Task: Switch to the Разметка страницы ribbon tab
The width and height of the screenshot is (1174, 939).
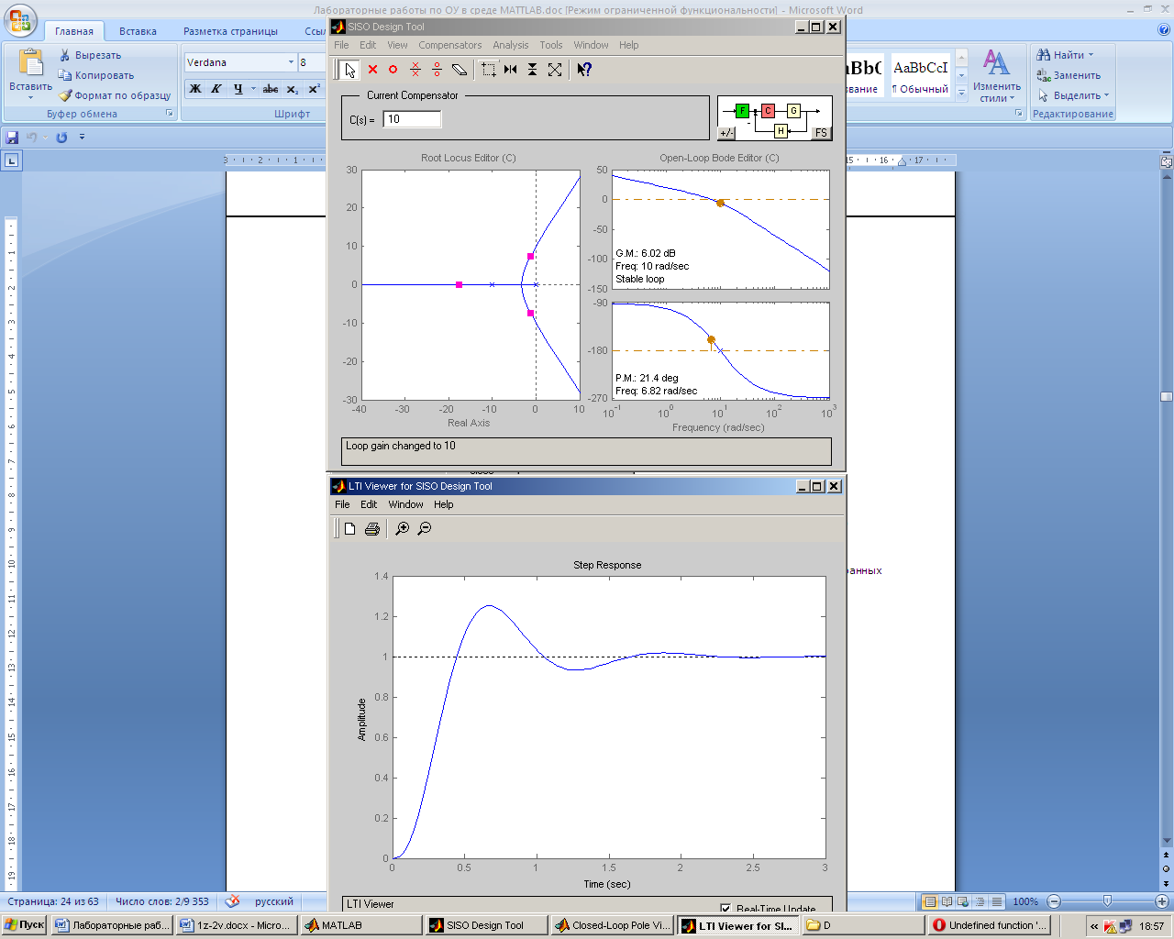Action: coord(230,31)
